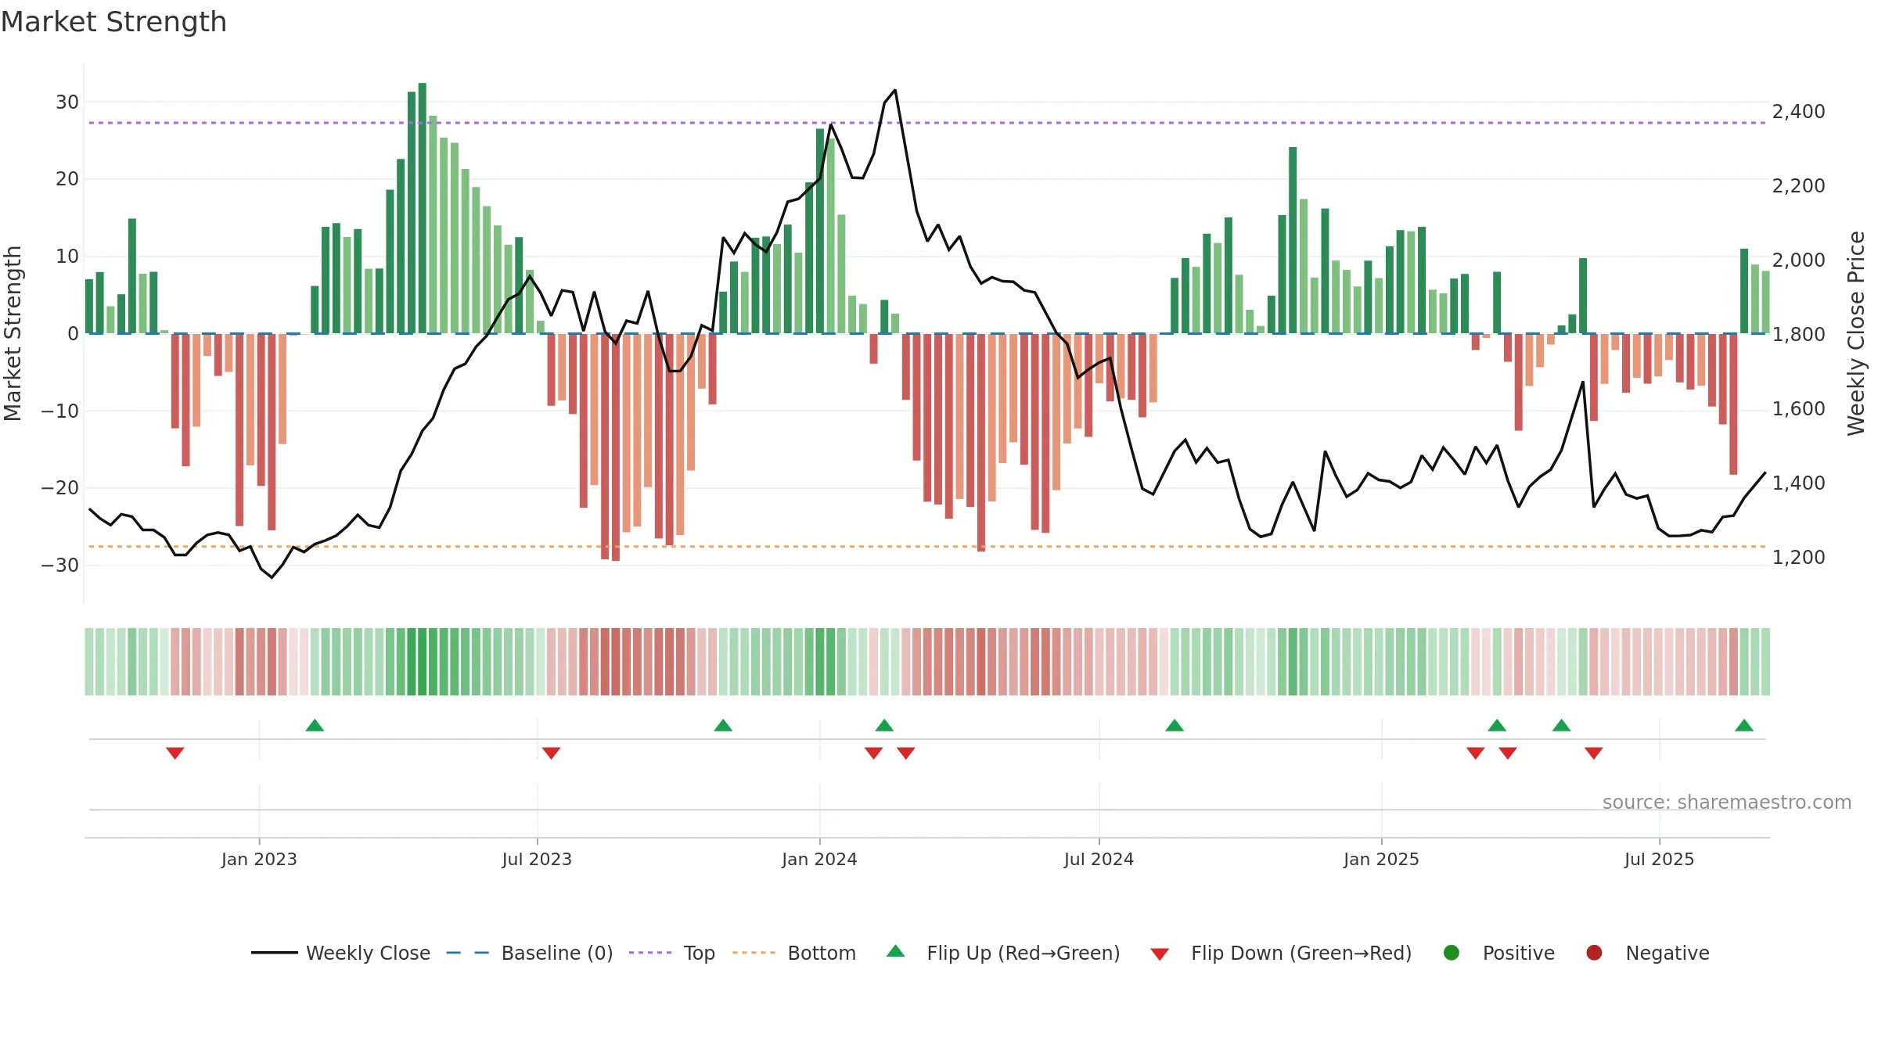Toggle the Positive legend entry

1498,953
